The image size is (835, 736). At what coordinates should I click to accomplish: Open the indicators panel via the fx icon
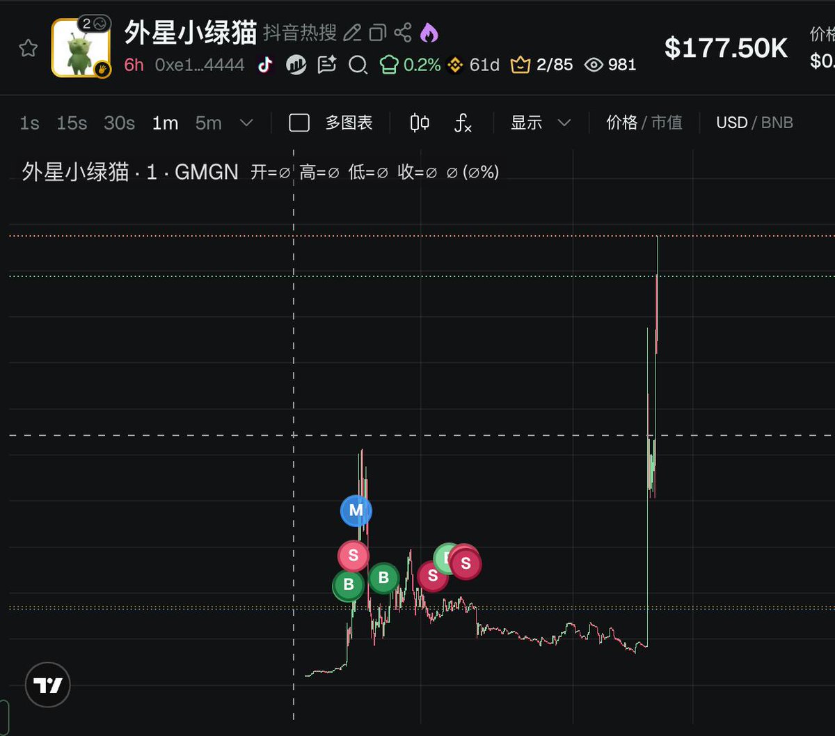462,123
